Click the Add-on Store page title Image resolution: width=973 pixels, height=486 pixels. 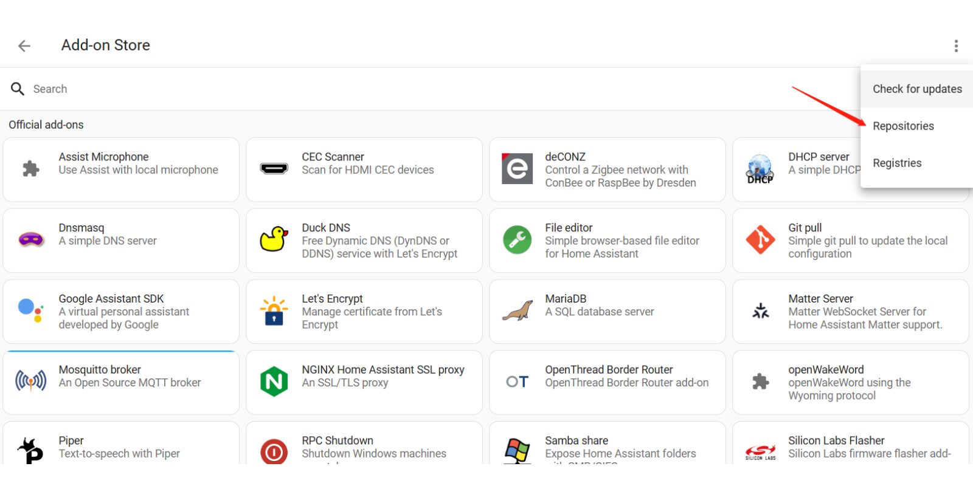(x=106, y=45)
